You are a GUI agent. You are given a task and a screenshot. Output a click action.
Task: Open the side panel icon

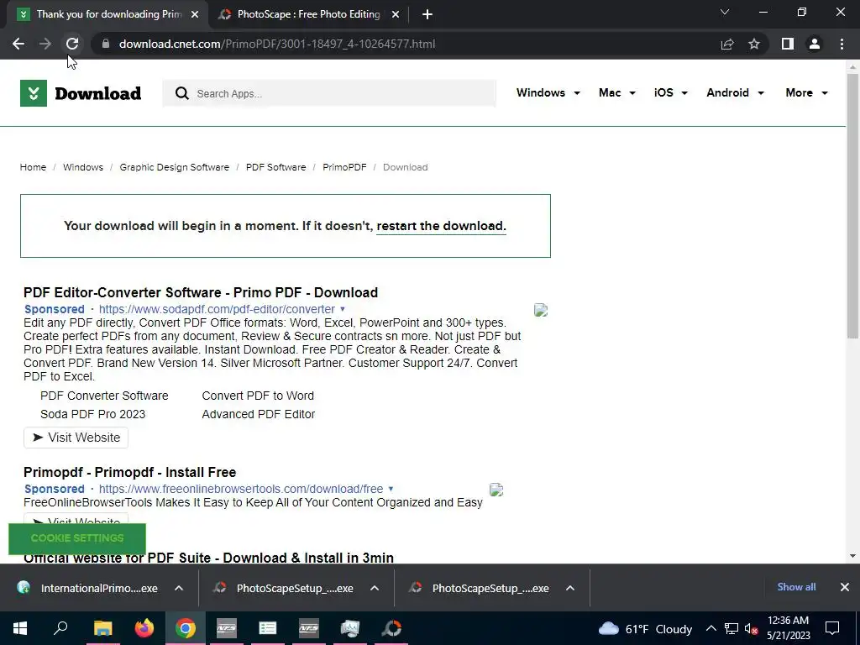pyautogui.click(x=788, y=44)
